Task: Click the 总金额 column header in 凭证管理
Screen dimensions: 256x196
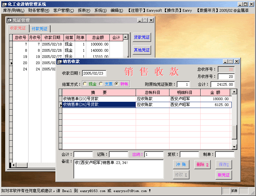Action: (98, 38)
